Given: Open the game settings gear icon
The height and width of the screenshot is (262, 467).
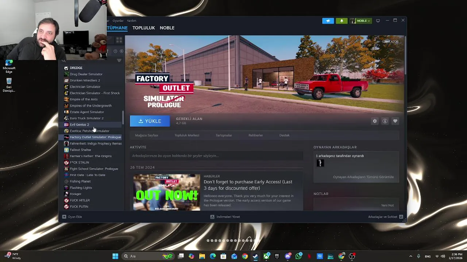Looking at the screenshot, I should click(x=375, y=121).
